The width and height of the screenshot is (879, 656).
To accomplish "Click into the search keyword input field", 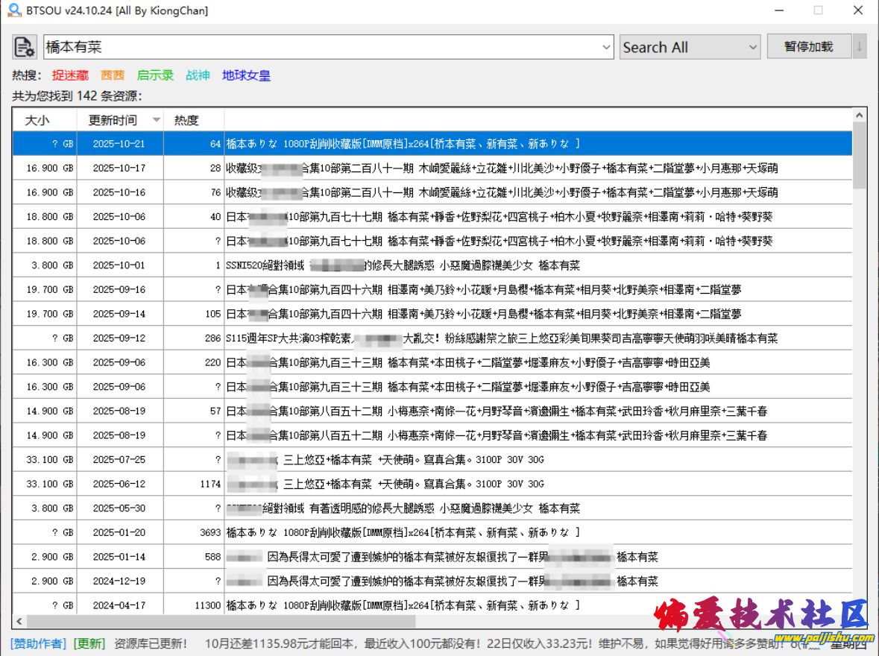I will (x=321, y=47).
